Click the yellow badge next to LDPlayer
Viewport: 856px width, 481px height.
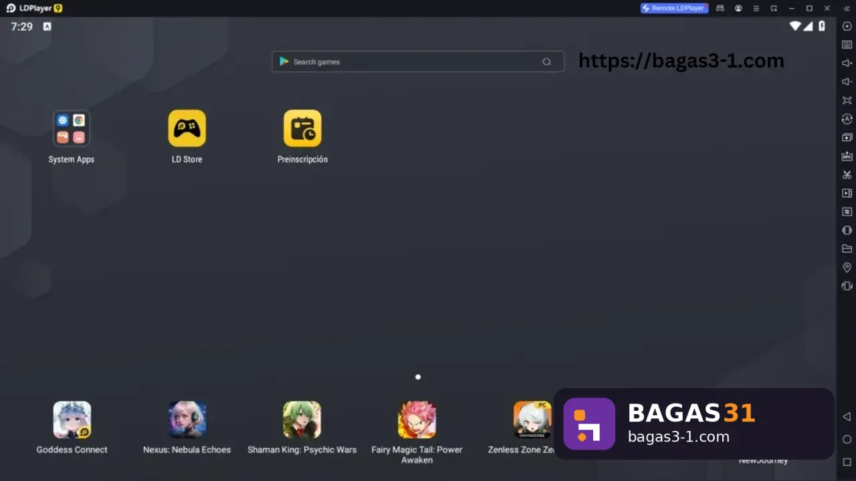click(58, 8)
